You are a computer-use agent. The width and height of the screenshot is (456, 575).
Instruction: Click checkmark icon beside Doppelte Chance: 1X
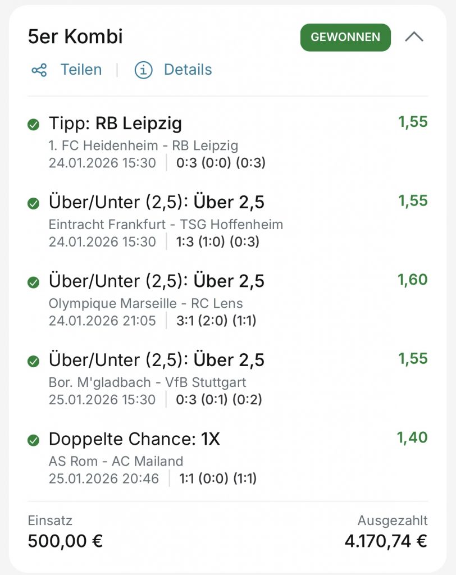point(33,441)
